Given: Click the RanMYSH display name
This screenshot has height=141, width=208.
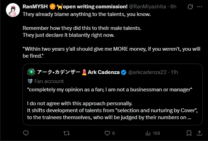Looking at the screenshot, I should (35, 7).
